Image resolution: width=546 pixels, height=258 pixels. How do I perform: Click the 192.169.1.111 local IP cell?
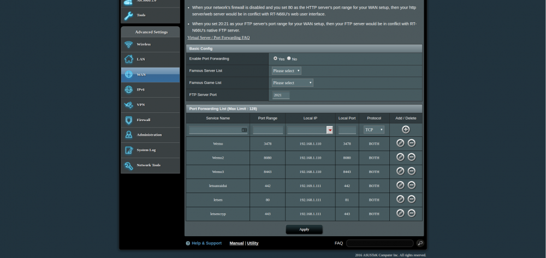[310, 185]
